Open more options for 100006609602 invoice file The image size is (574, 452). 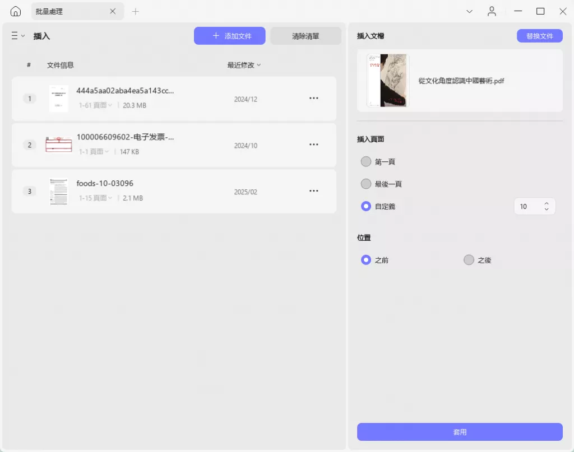click(x=314, y=145)
